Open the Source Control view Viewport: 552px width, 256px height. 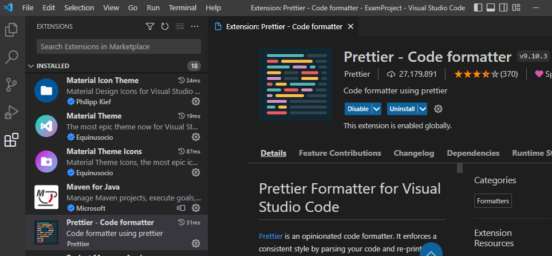pos(11,85)
